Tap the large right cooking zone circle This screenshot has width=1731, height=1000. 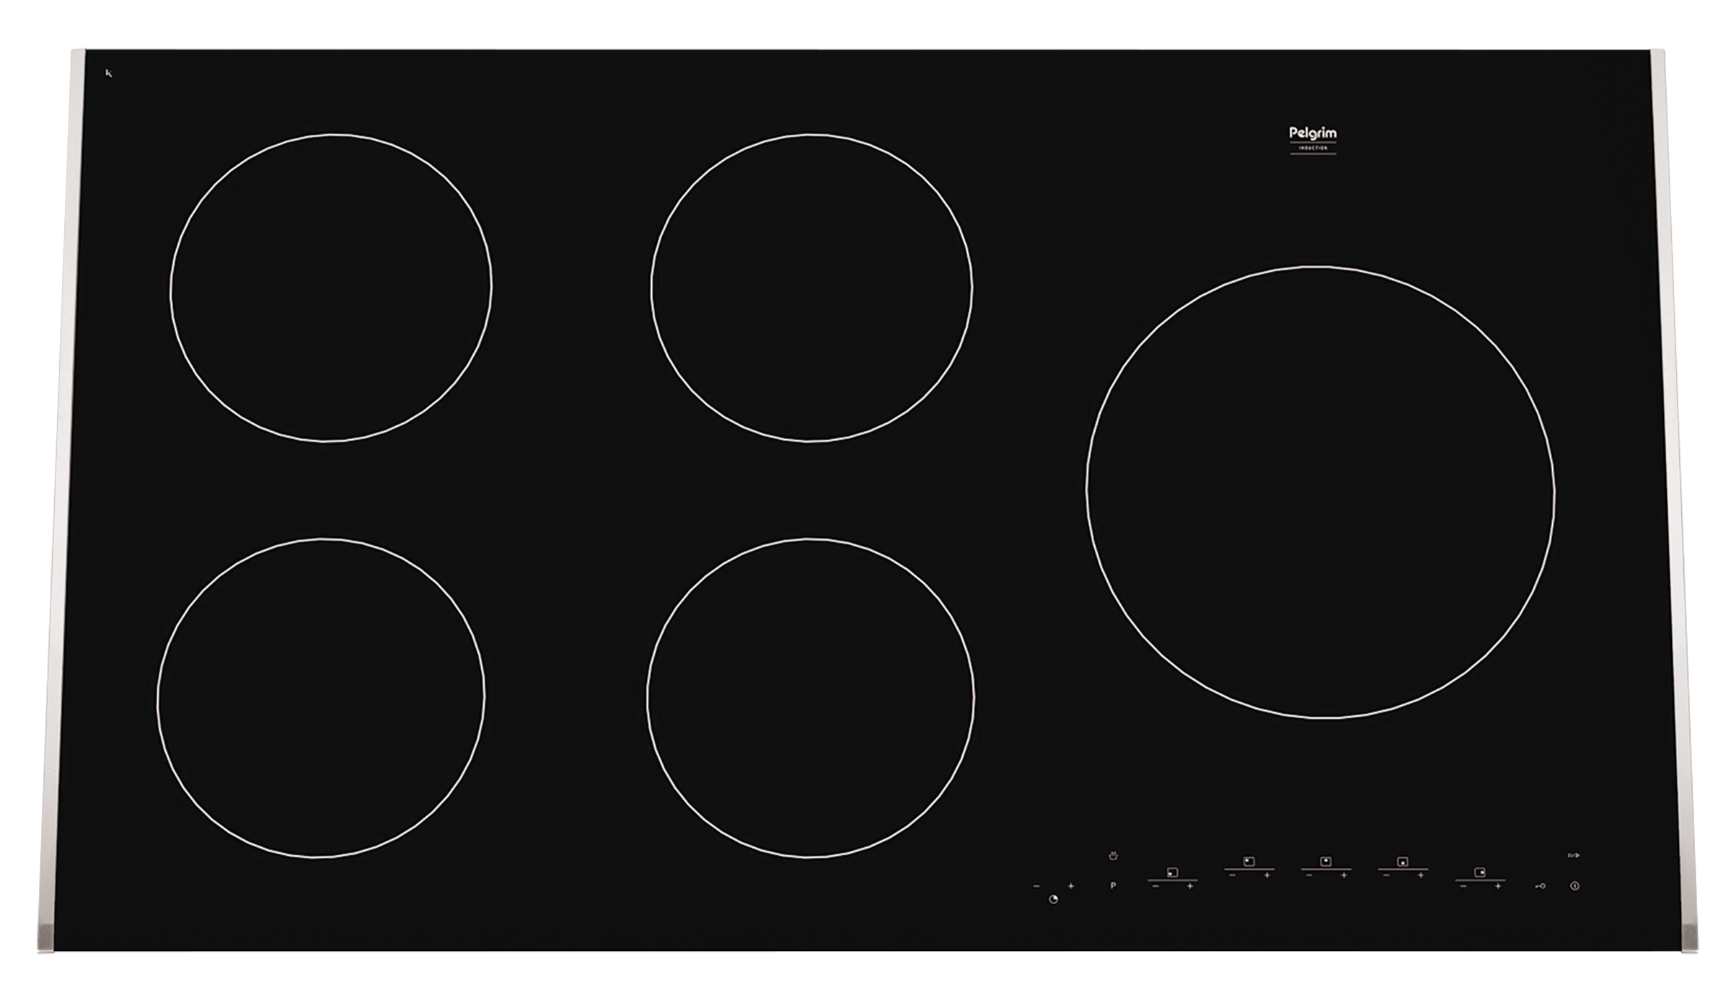[1320, 492]
